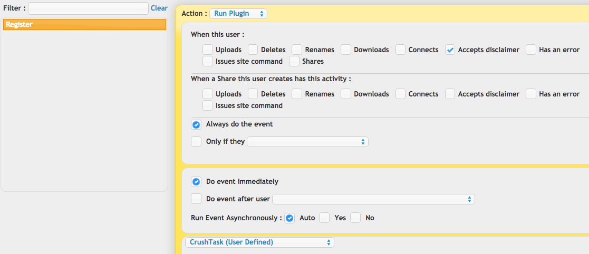Check Uploads under When this user
Viewport: 589px width, 254px height.
tap(208, 50)
